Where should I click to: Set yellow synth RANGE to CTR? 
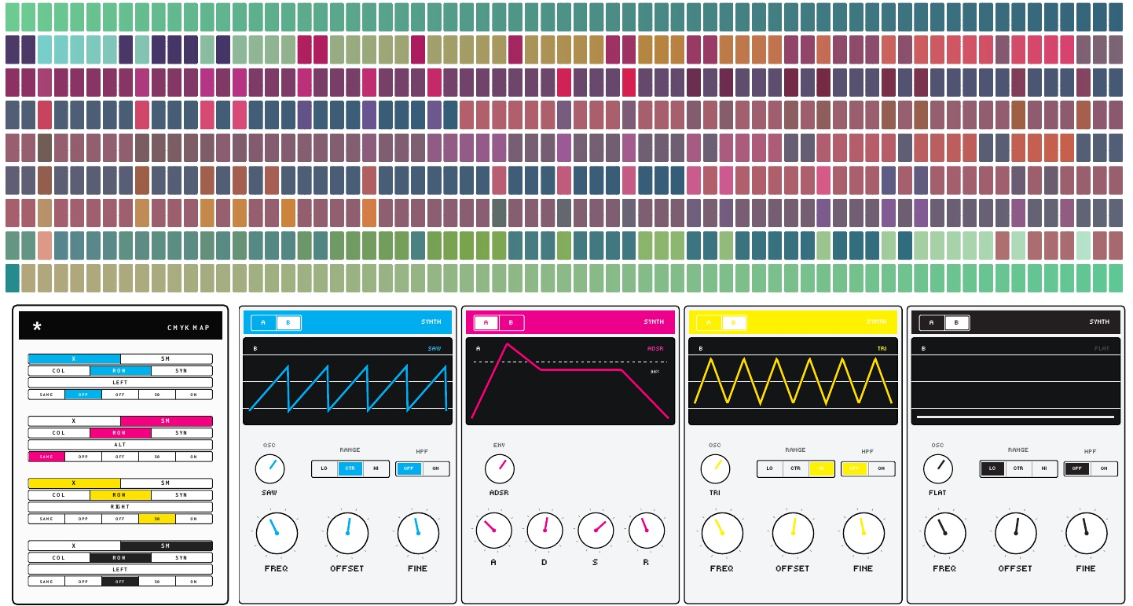[795, 468]
